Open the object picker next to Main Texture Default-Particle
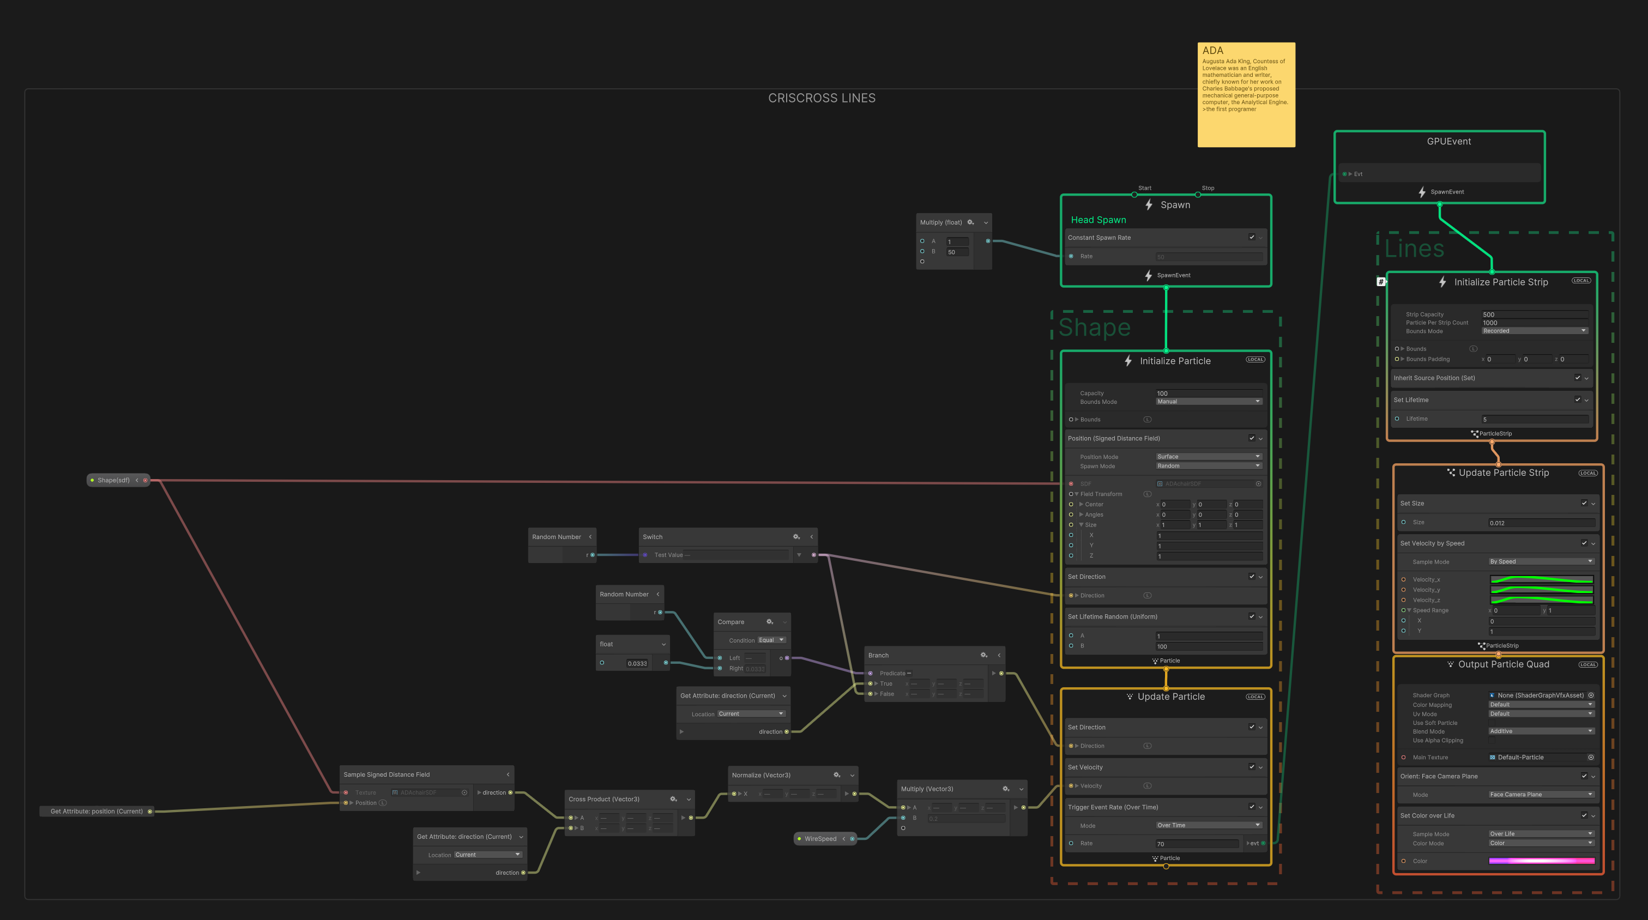 (x=1591, y=757)
